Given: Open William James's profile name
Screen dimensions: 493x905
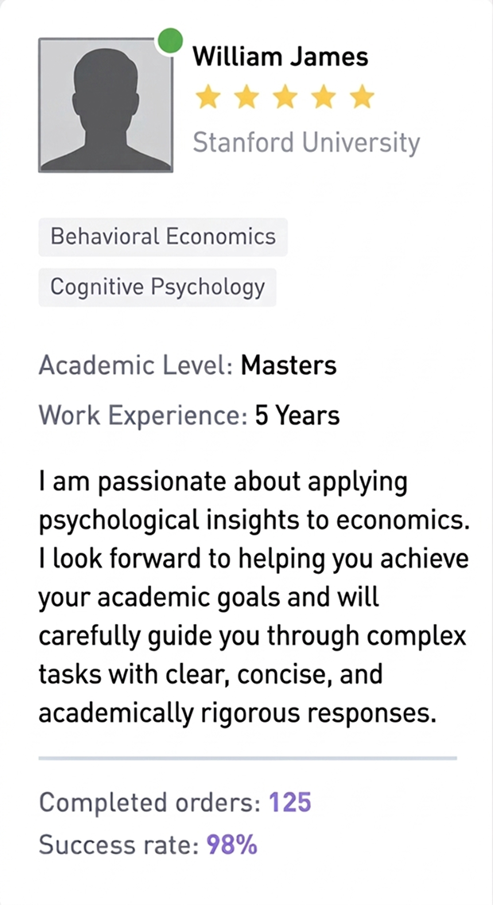Looking at the screenshot, I should tap(280, 57).
